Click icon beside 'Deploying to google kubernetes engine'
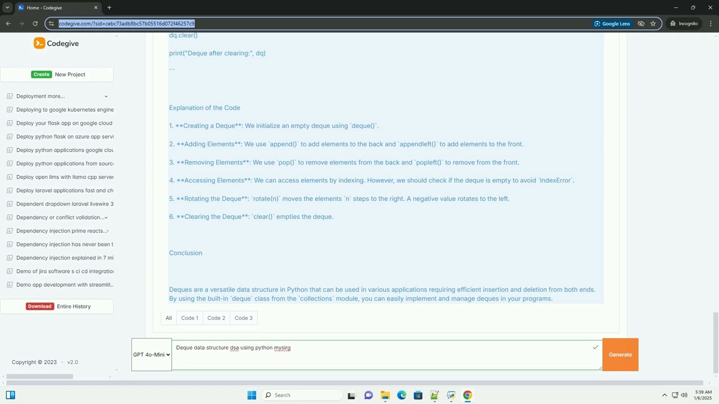This screenshot has width=719, height=404. coord(10,109)
